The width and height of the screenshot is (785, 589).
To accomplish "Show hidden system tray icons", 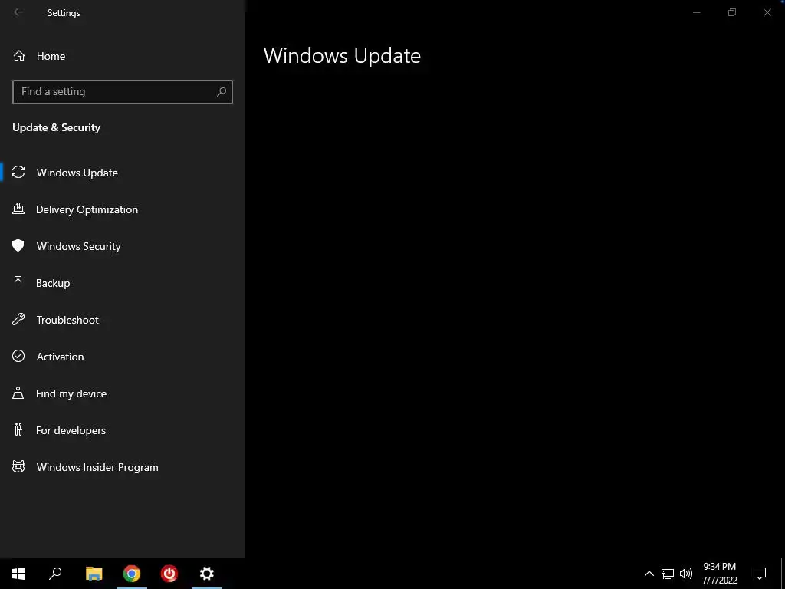I will tap(649, 574).
